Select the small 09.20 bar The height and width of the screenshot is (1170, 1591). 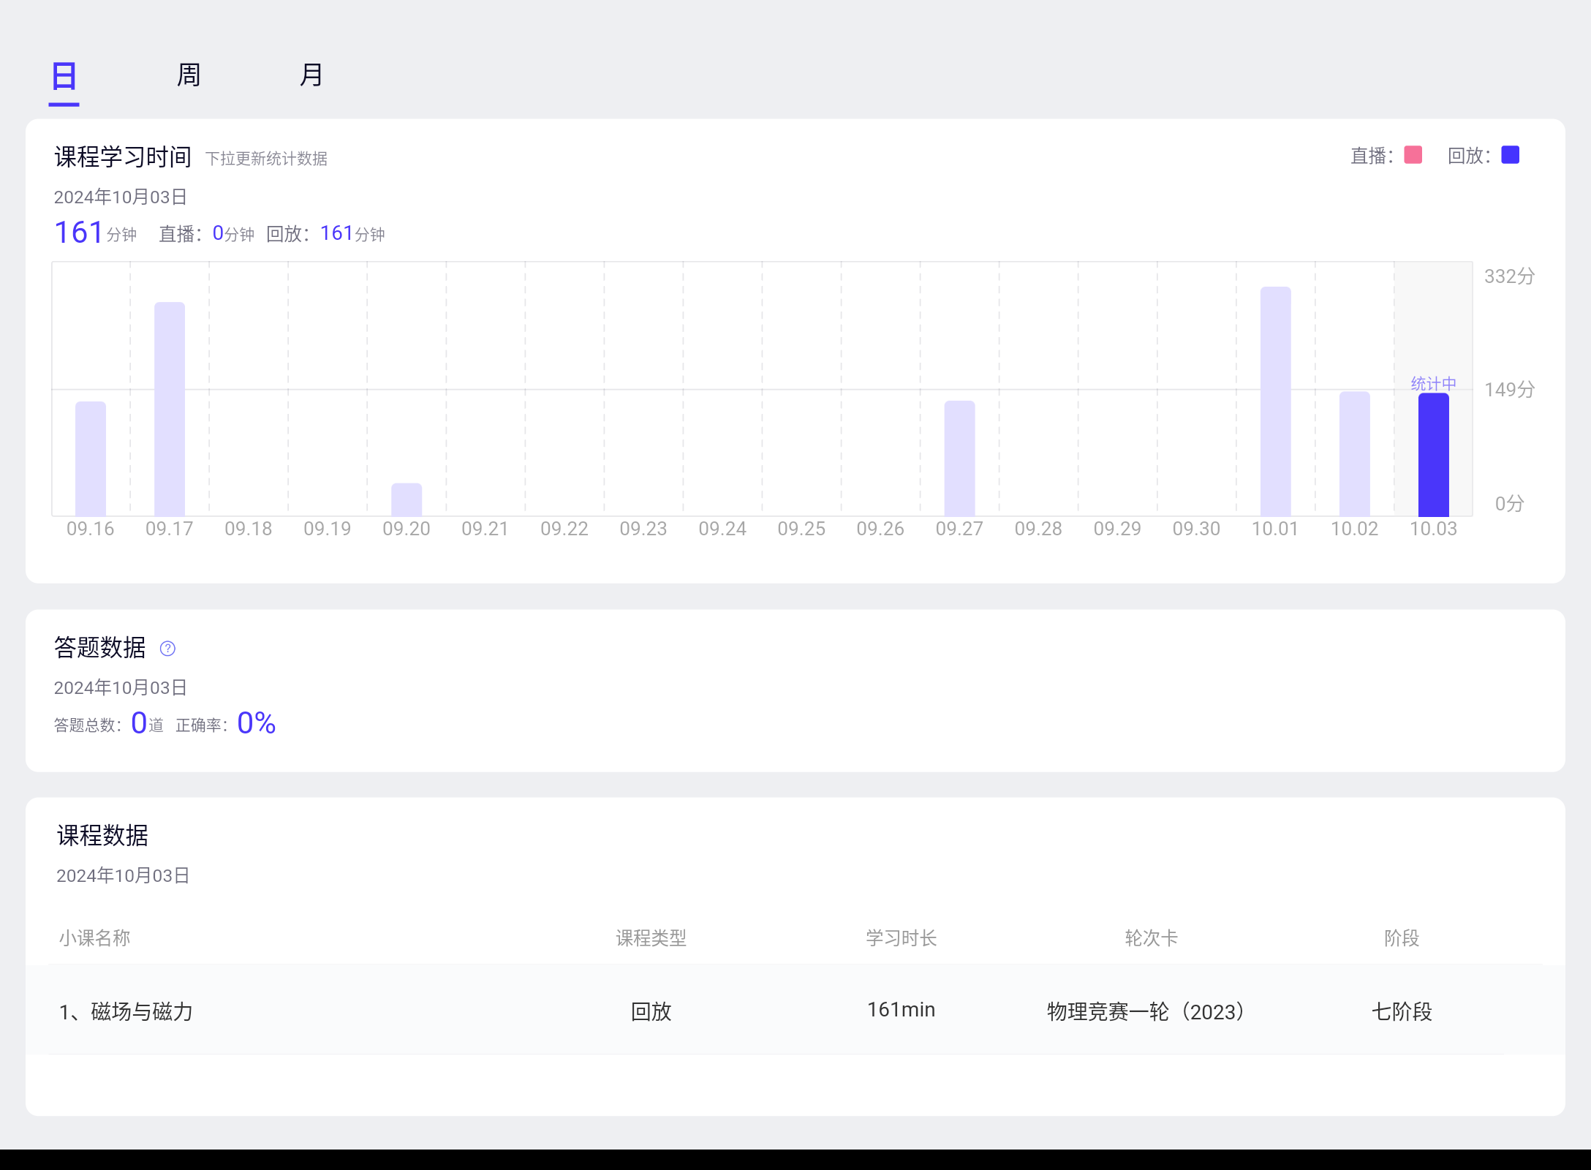[x=407, y=499]
